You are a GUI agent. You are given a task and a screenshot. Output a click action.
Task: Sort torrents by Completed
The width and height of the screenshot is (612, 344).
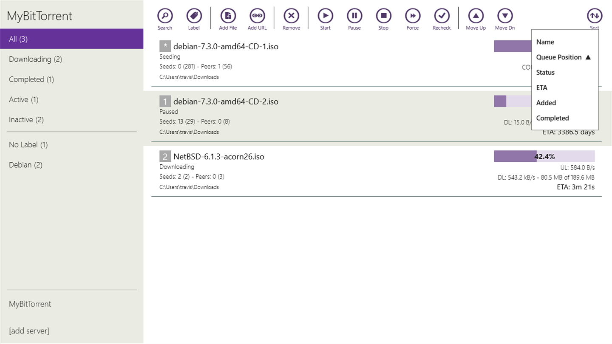pyautogui.click(x=565, y=118)
